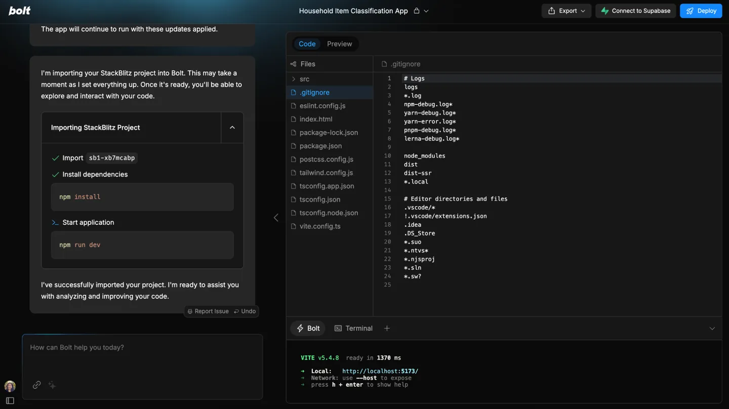Click the sparkle enhance prompt icon

[52, 385]
